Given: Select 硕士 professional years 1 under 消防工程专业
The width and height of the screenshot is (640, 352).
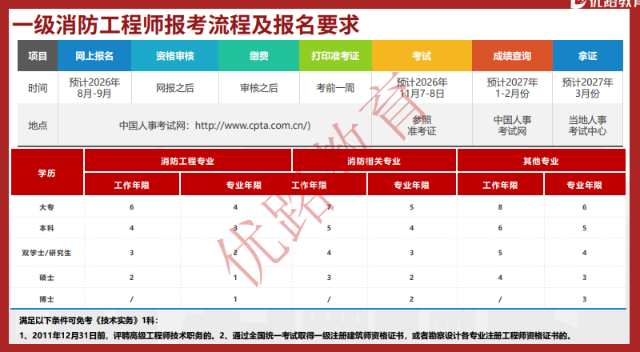Looking at the screenshot, I should click(x=235, y=278).
